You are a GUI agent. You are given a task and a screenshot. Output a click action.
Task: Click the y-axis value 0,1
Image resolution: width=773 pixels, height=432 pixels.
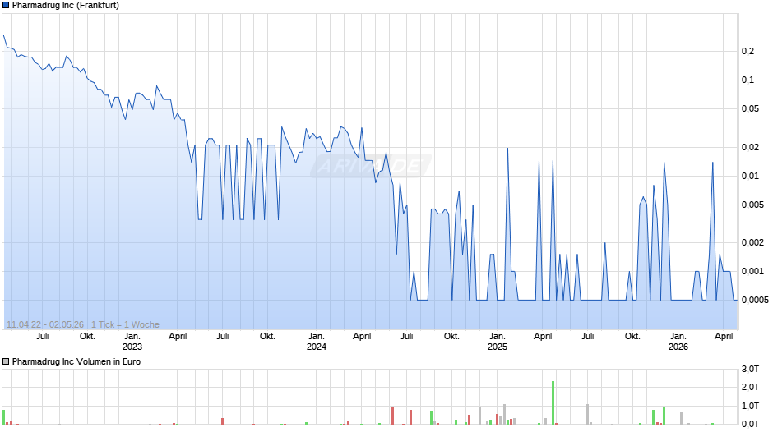coord(748,80)
